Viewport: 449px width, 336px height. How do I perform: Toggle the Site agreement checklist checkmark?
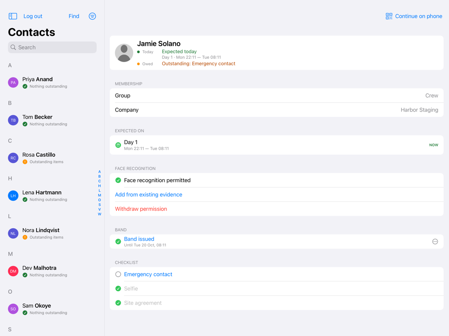[118, 303]
